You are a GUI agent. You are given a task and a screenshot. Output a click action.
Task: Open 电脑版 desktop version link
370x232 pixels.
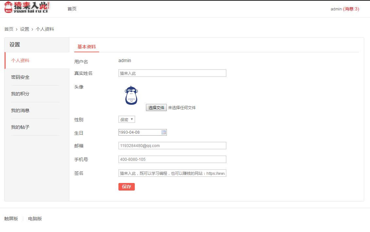35,218
